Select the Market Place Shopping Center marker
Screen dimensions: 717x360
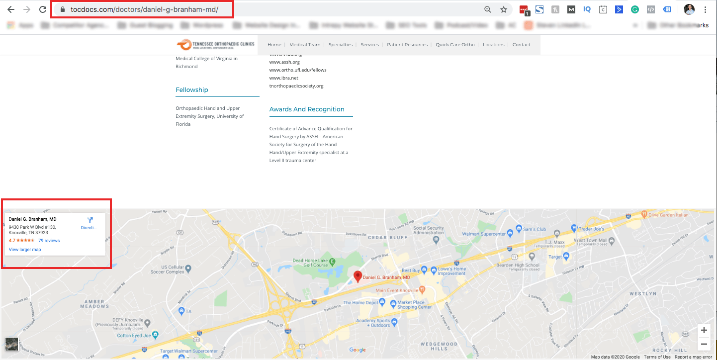point(393,303)
